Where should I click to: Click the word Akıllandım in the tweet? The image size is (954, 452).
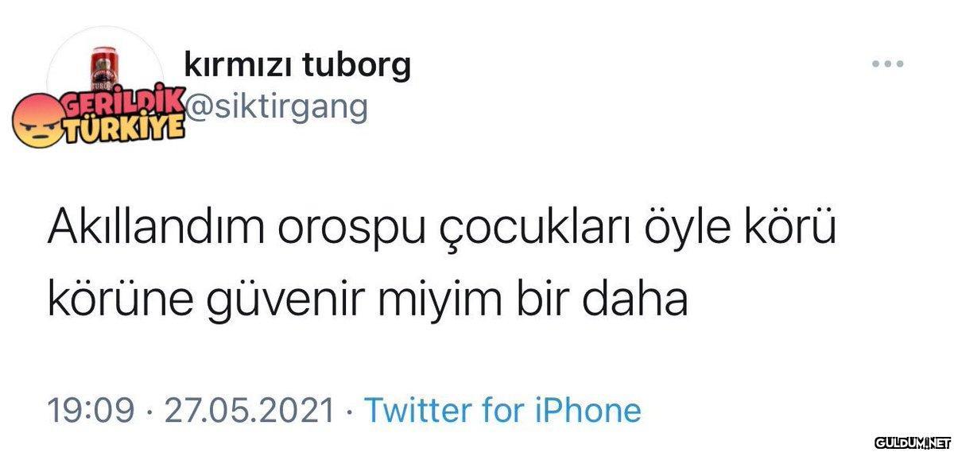coord(157,230)
